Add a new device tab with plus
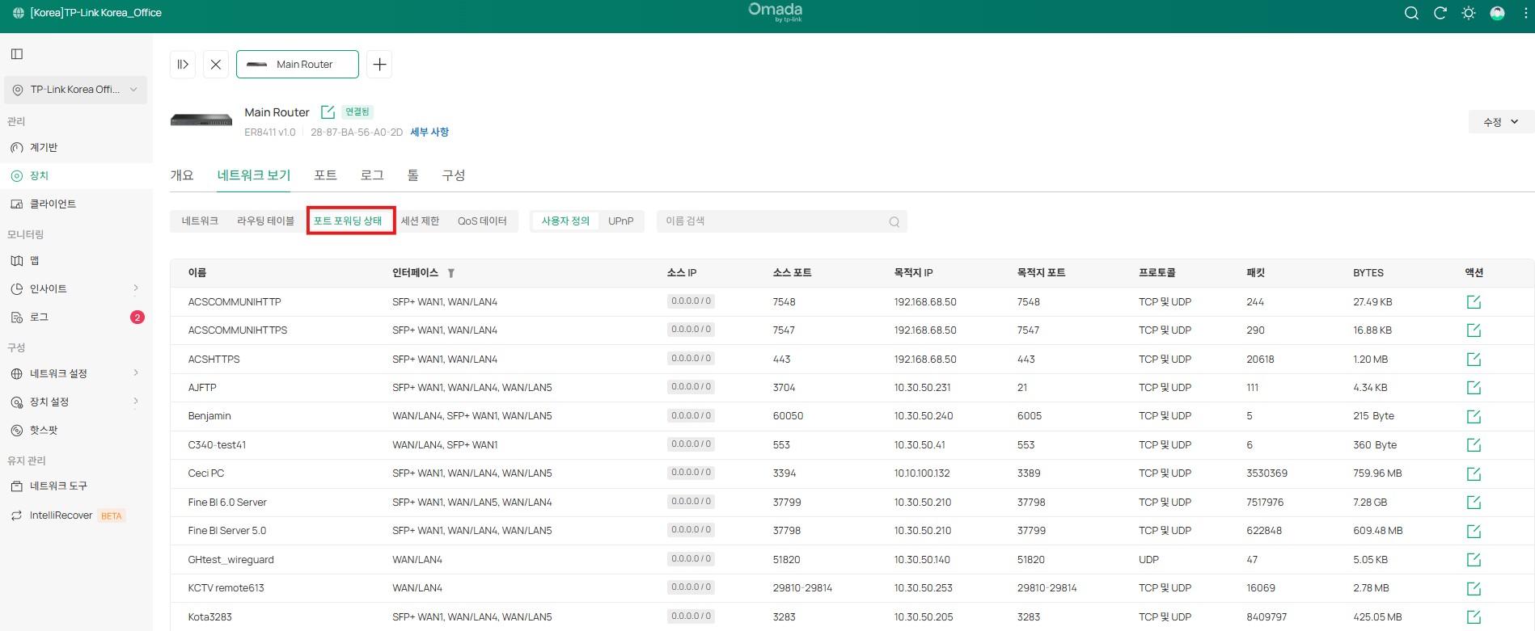The image size is (1535, 631). (x=379, y=65)
